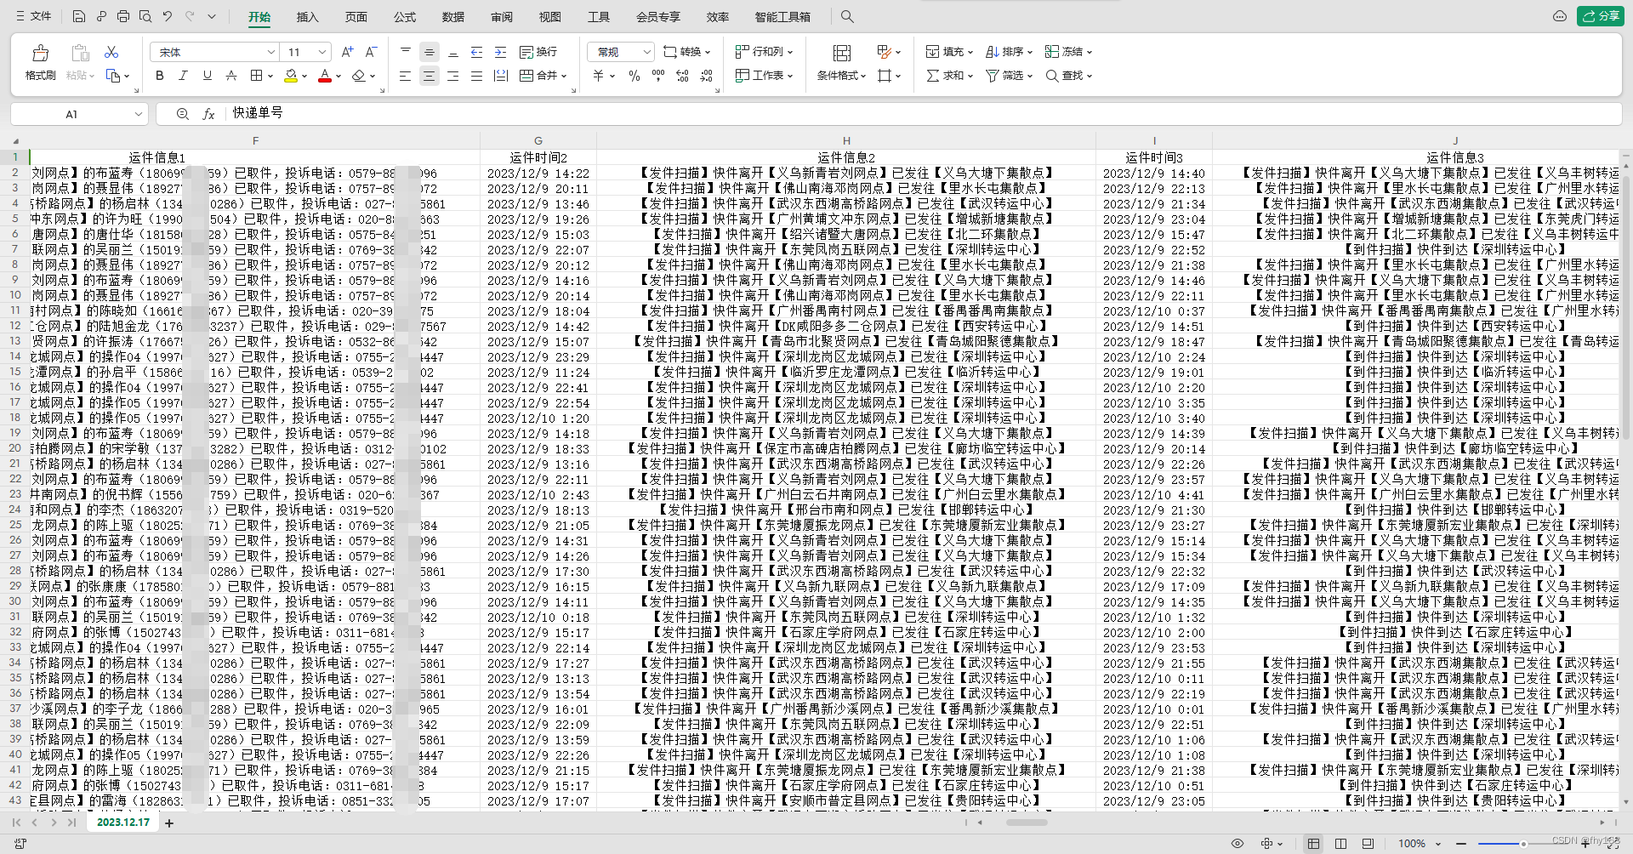1633x854 pixels.
Task: Select the sheet tab 2023.12.17
Action: click(123, 823)
